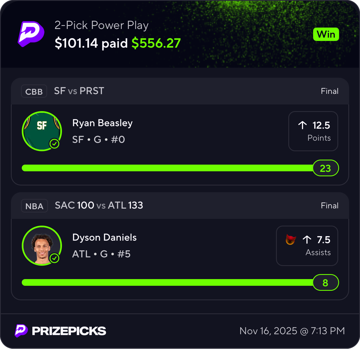Click the SAC 100 vs ATL 133 score

(x=99, y=206)
